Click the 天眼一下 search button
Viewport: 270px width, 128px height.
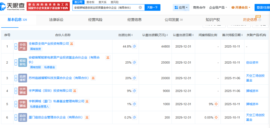(x=152, y=7)
